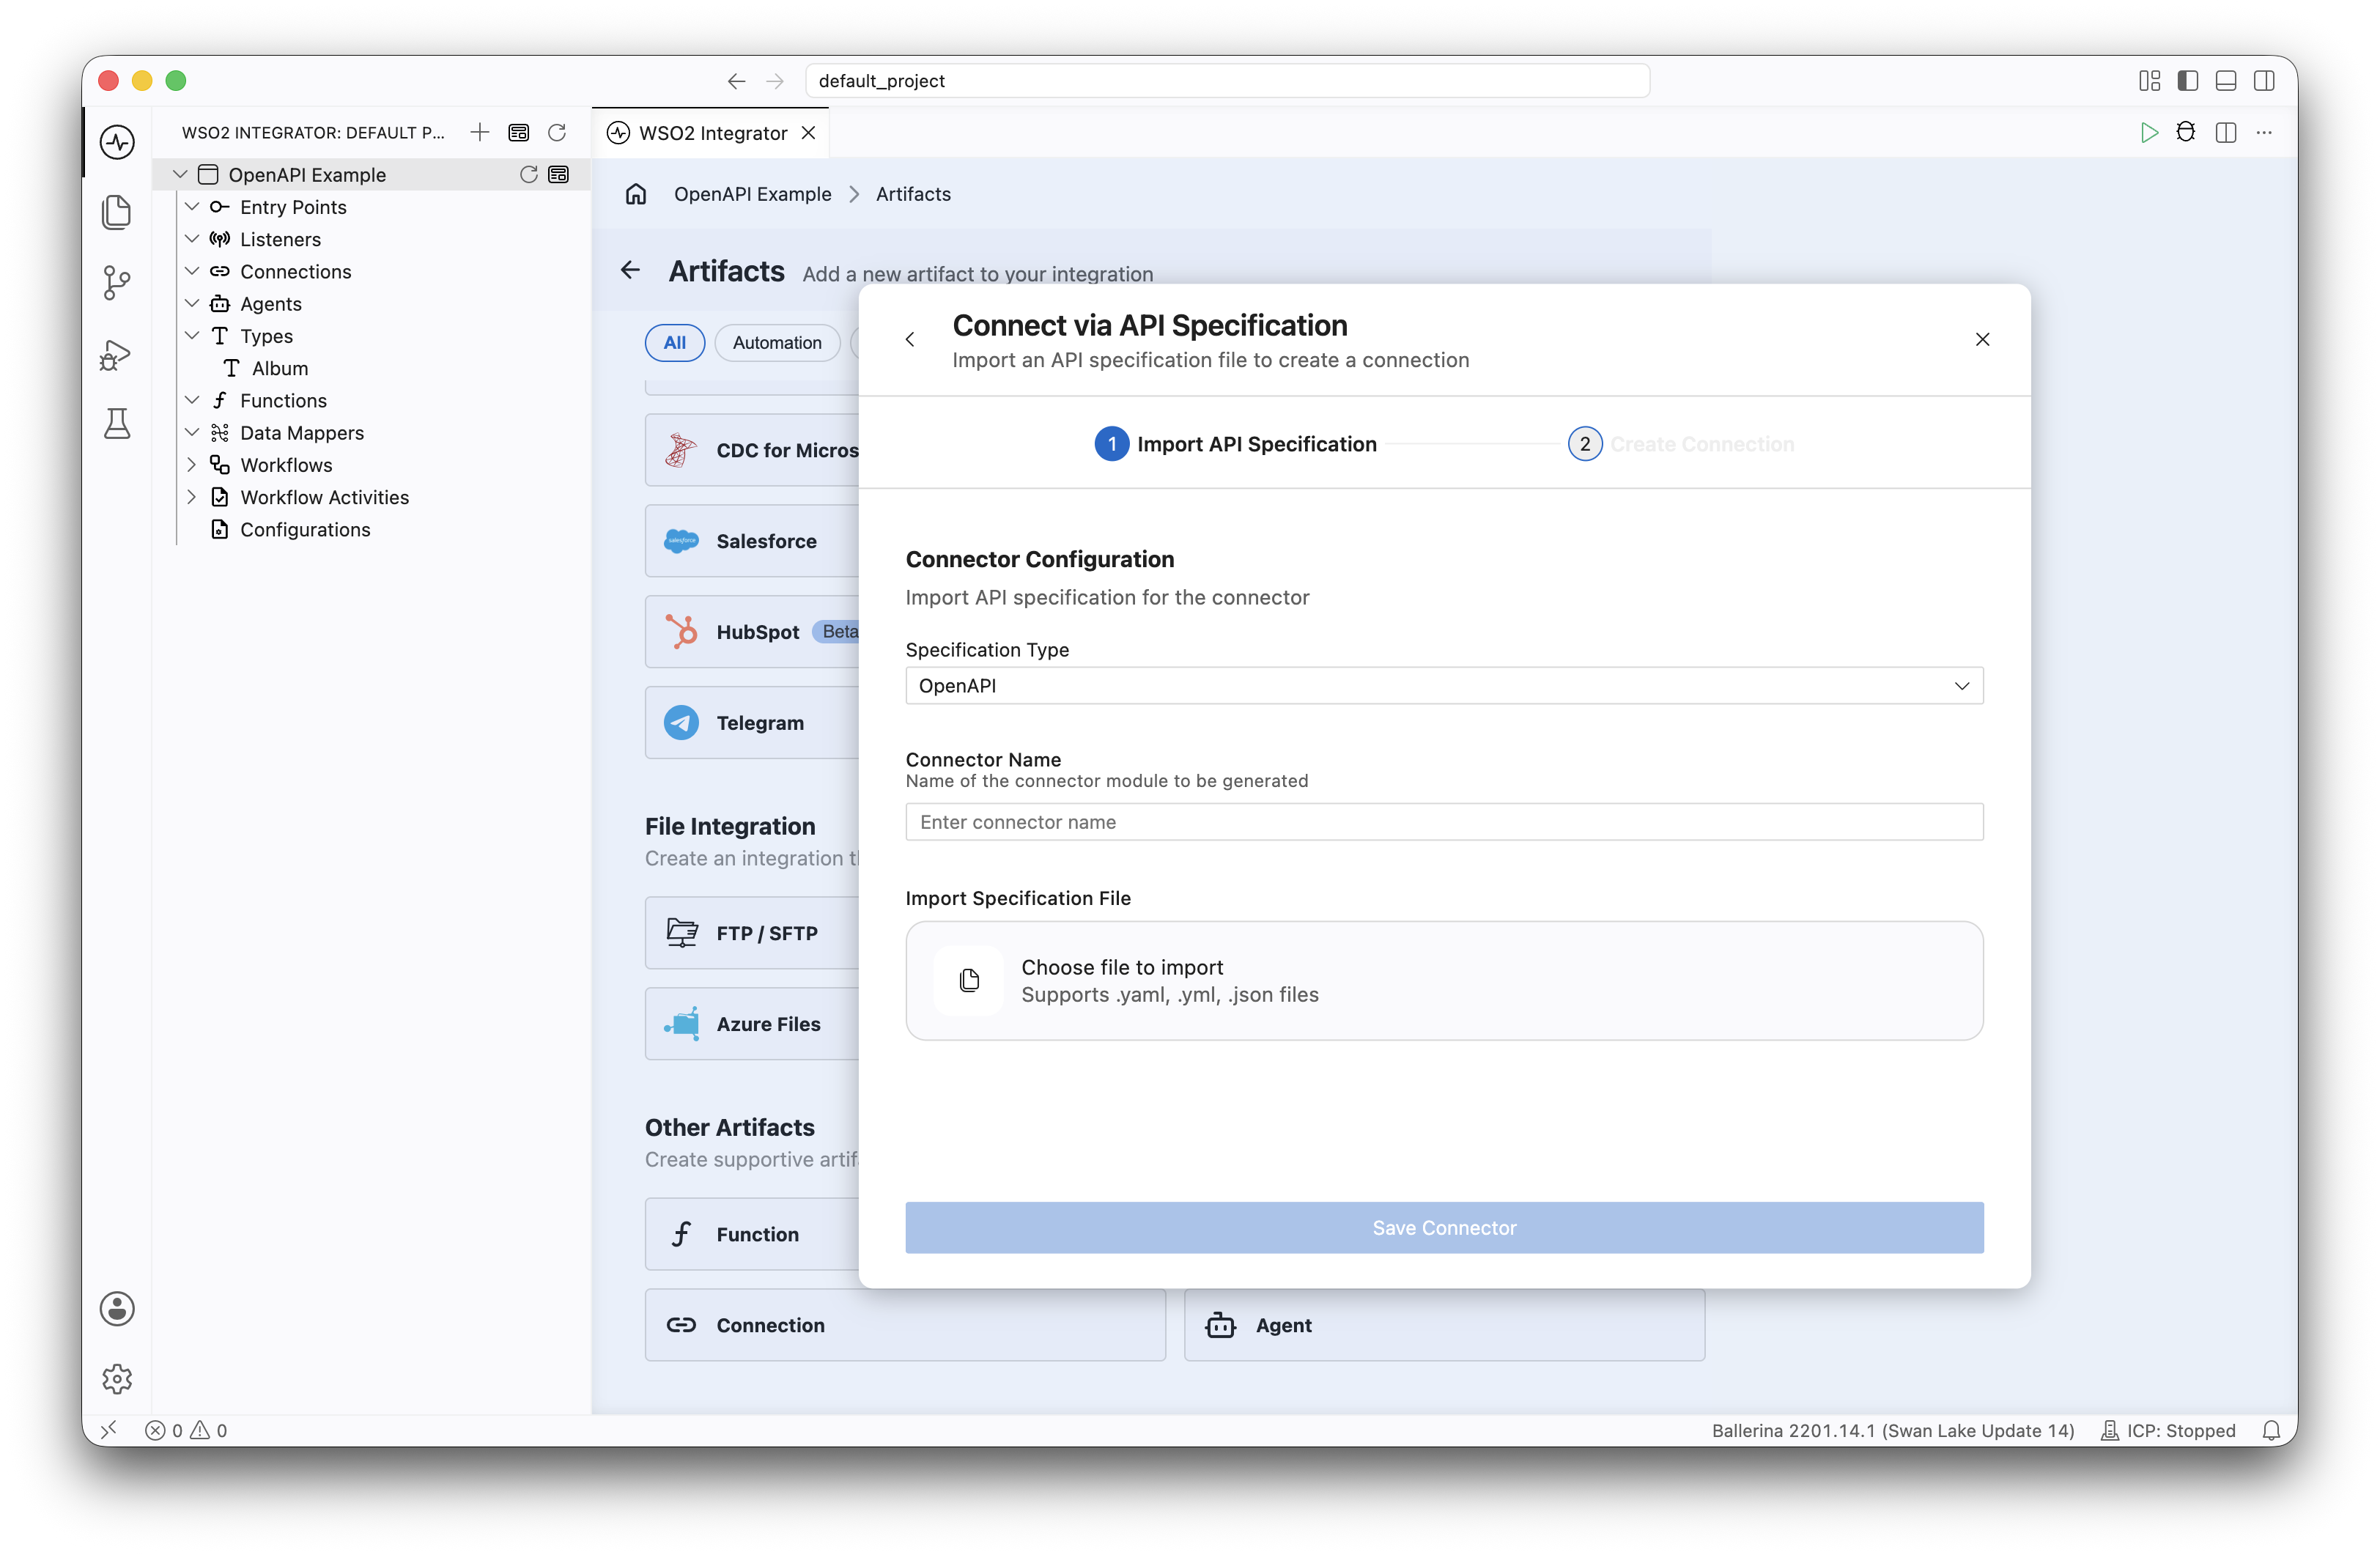Click ICP: Stopped status entry

(x=2168, y=1430)
